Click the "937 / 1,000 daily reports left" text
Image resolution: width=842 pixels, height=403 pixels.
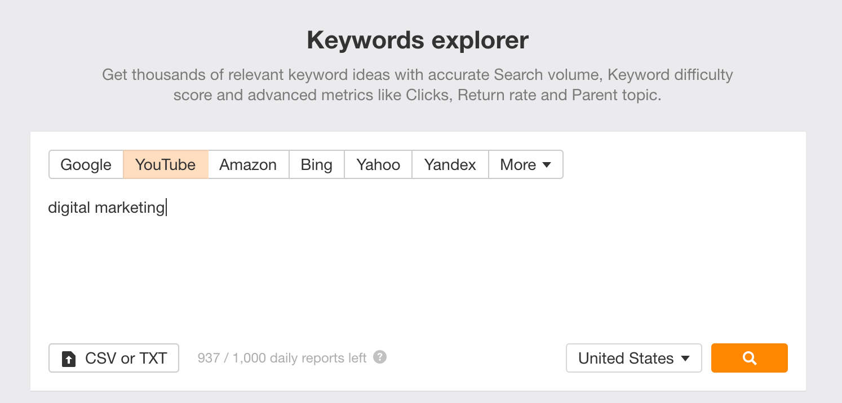pyautogui.click(x=282, y=358)
